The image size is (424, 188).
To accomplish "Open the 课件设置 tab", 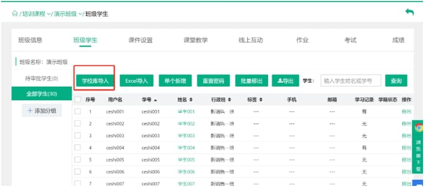I will point(141,40).
